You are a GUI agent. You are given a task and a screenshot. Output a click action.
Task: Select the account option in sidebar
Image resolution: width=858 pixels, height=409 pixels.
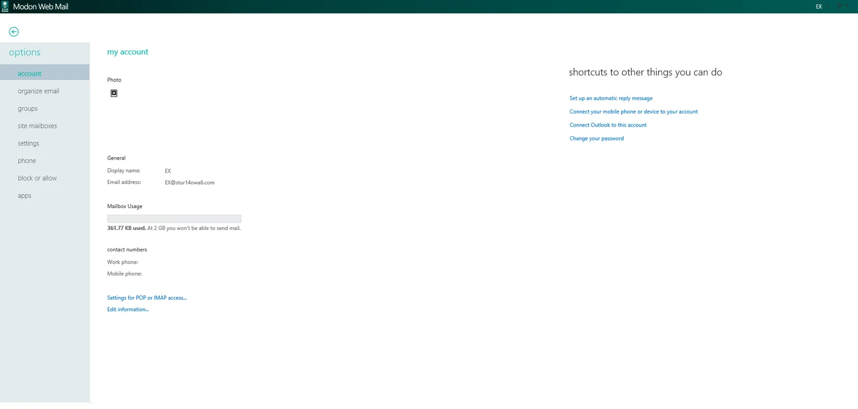(x=45, y=73)
